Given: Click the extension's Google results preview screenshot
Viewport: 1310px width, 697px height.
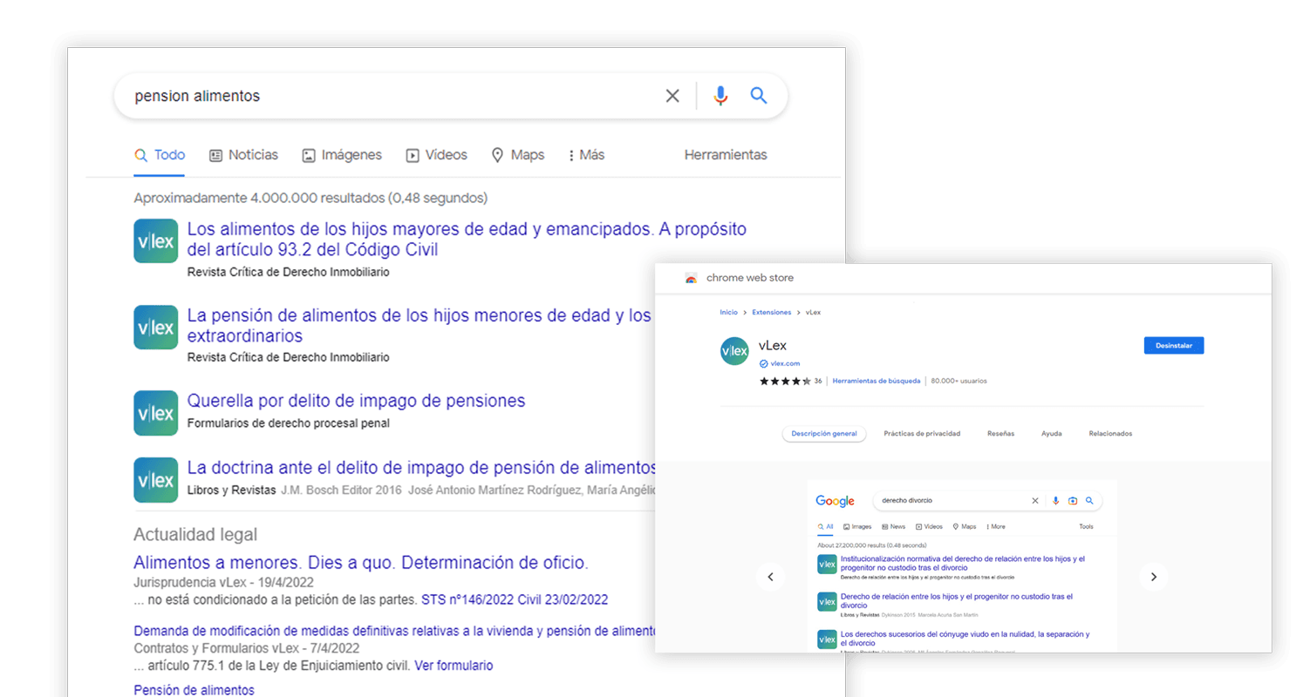Looking at the screenshot, I should pos(962,565).
